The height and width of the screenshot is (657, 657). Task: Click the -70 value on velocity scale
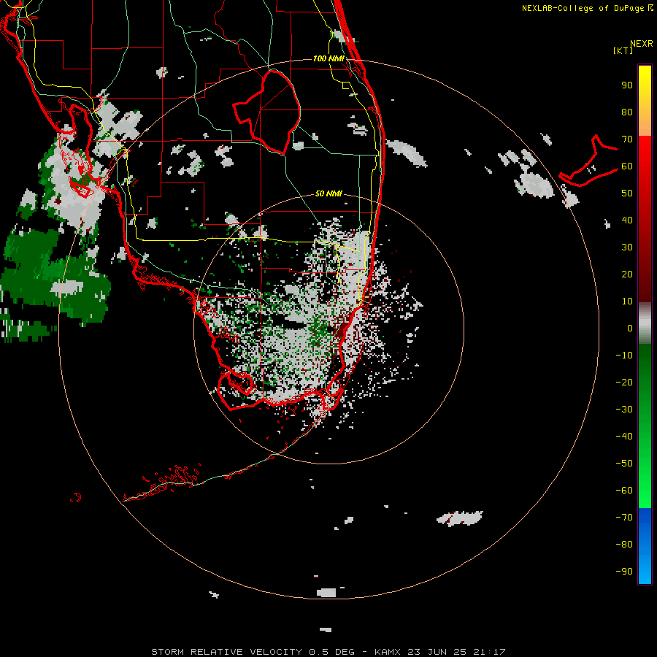click(x=624, y=517)
